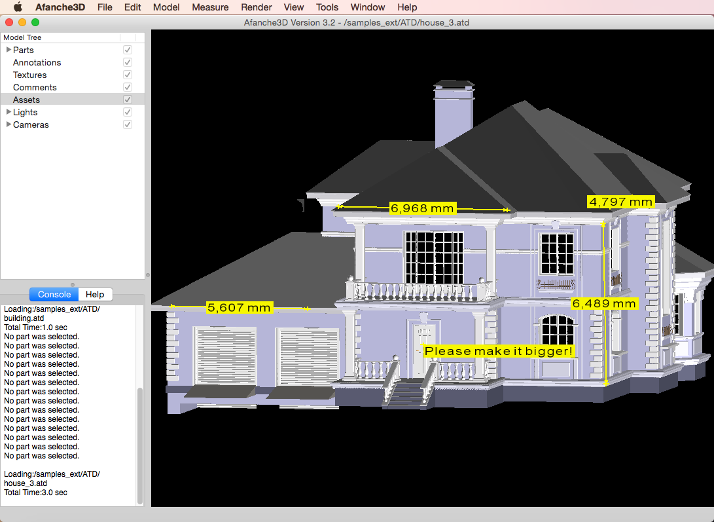Open the Tools menu

[x=327, y=7]
